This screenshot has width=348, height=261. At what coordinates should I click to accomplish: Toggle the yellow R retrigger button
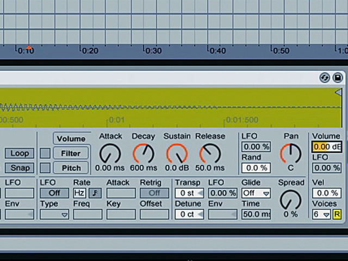coord(337,214)
